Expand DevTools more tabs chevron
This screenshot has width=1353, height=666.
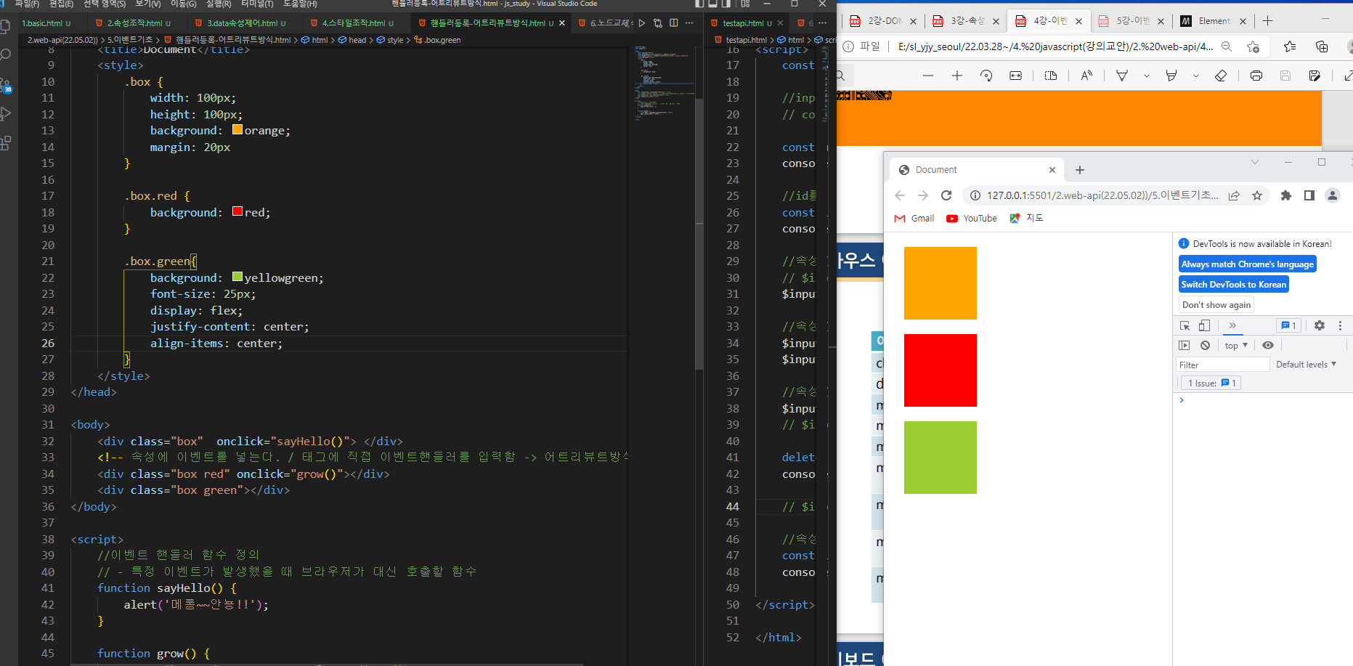click(x=1232, y=325)
